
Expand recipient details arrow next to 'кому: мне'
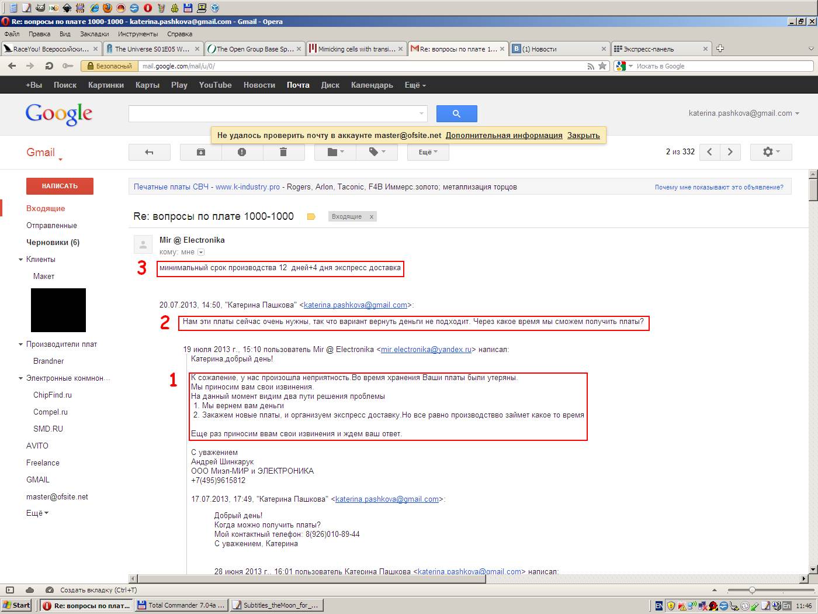[x=201, y=252]
